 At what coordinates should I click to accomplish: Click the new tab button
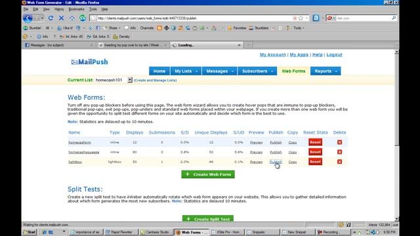click(x=248, y=45)
